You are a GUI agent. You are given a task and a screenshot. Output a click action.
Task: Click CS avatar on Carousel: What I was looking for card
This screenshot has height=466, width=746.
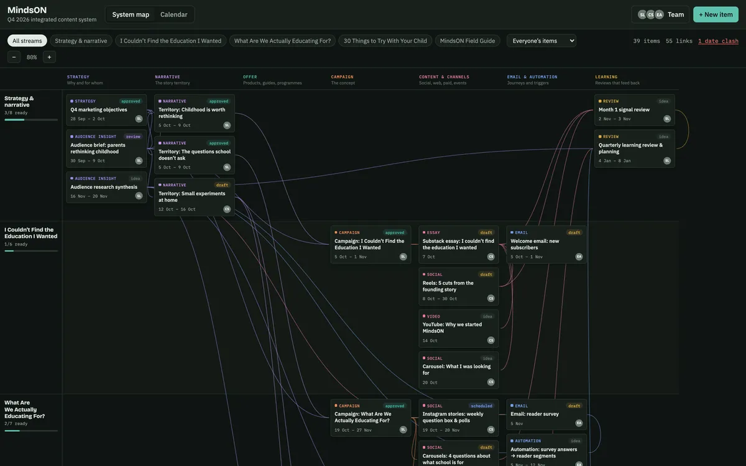[x=491, y=382]
